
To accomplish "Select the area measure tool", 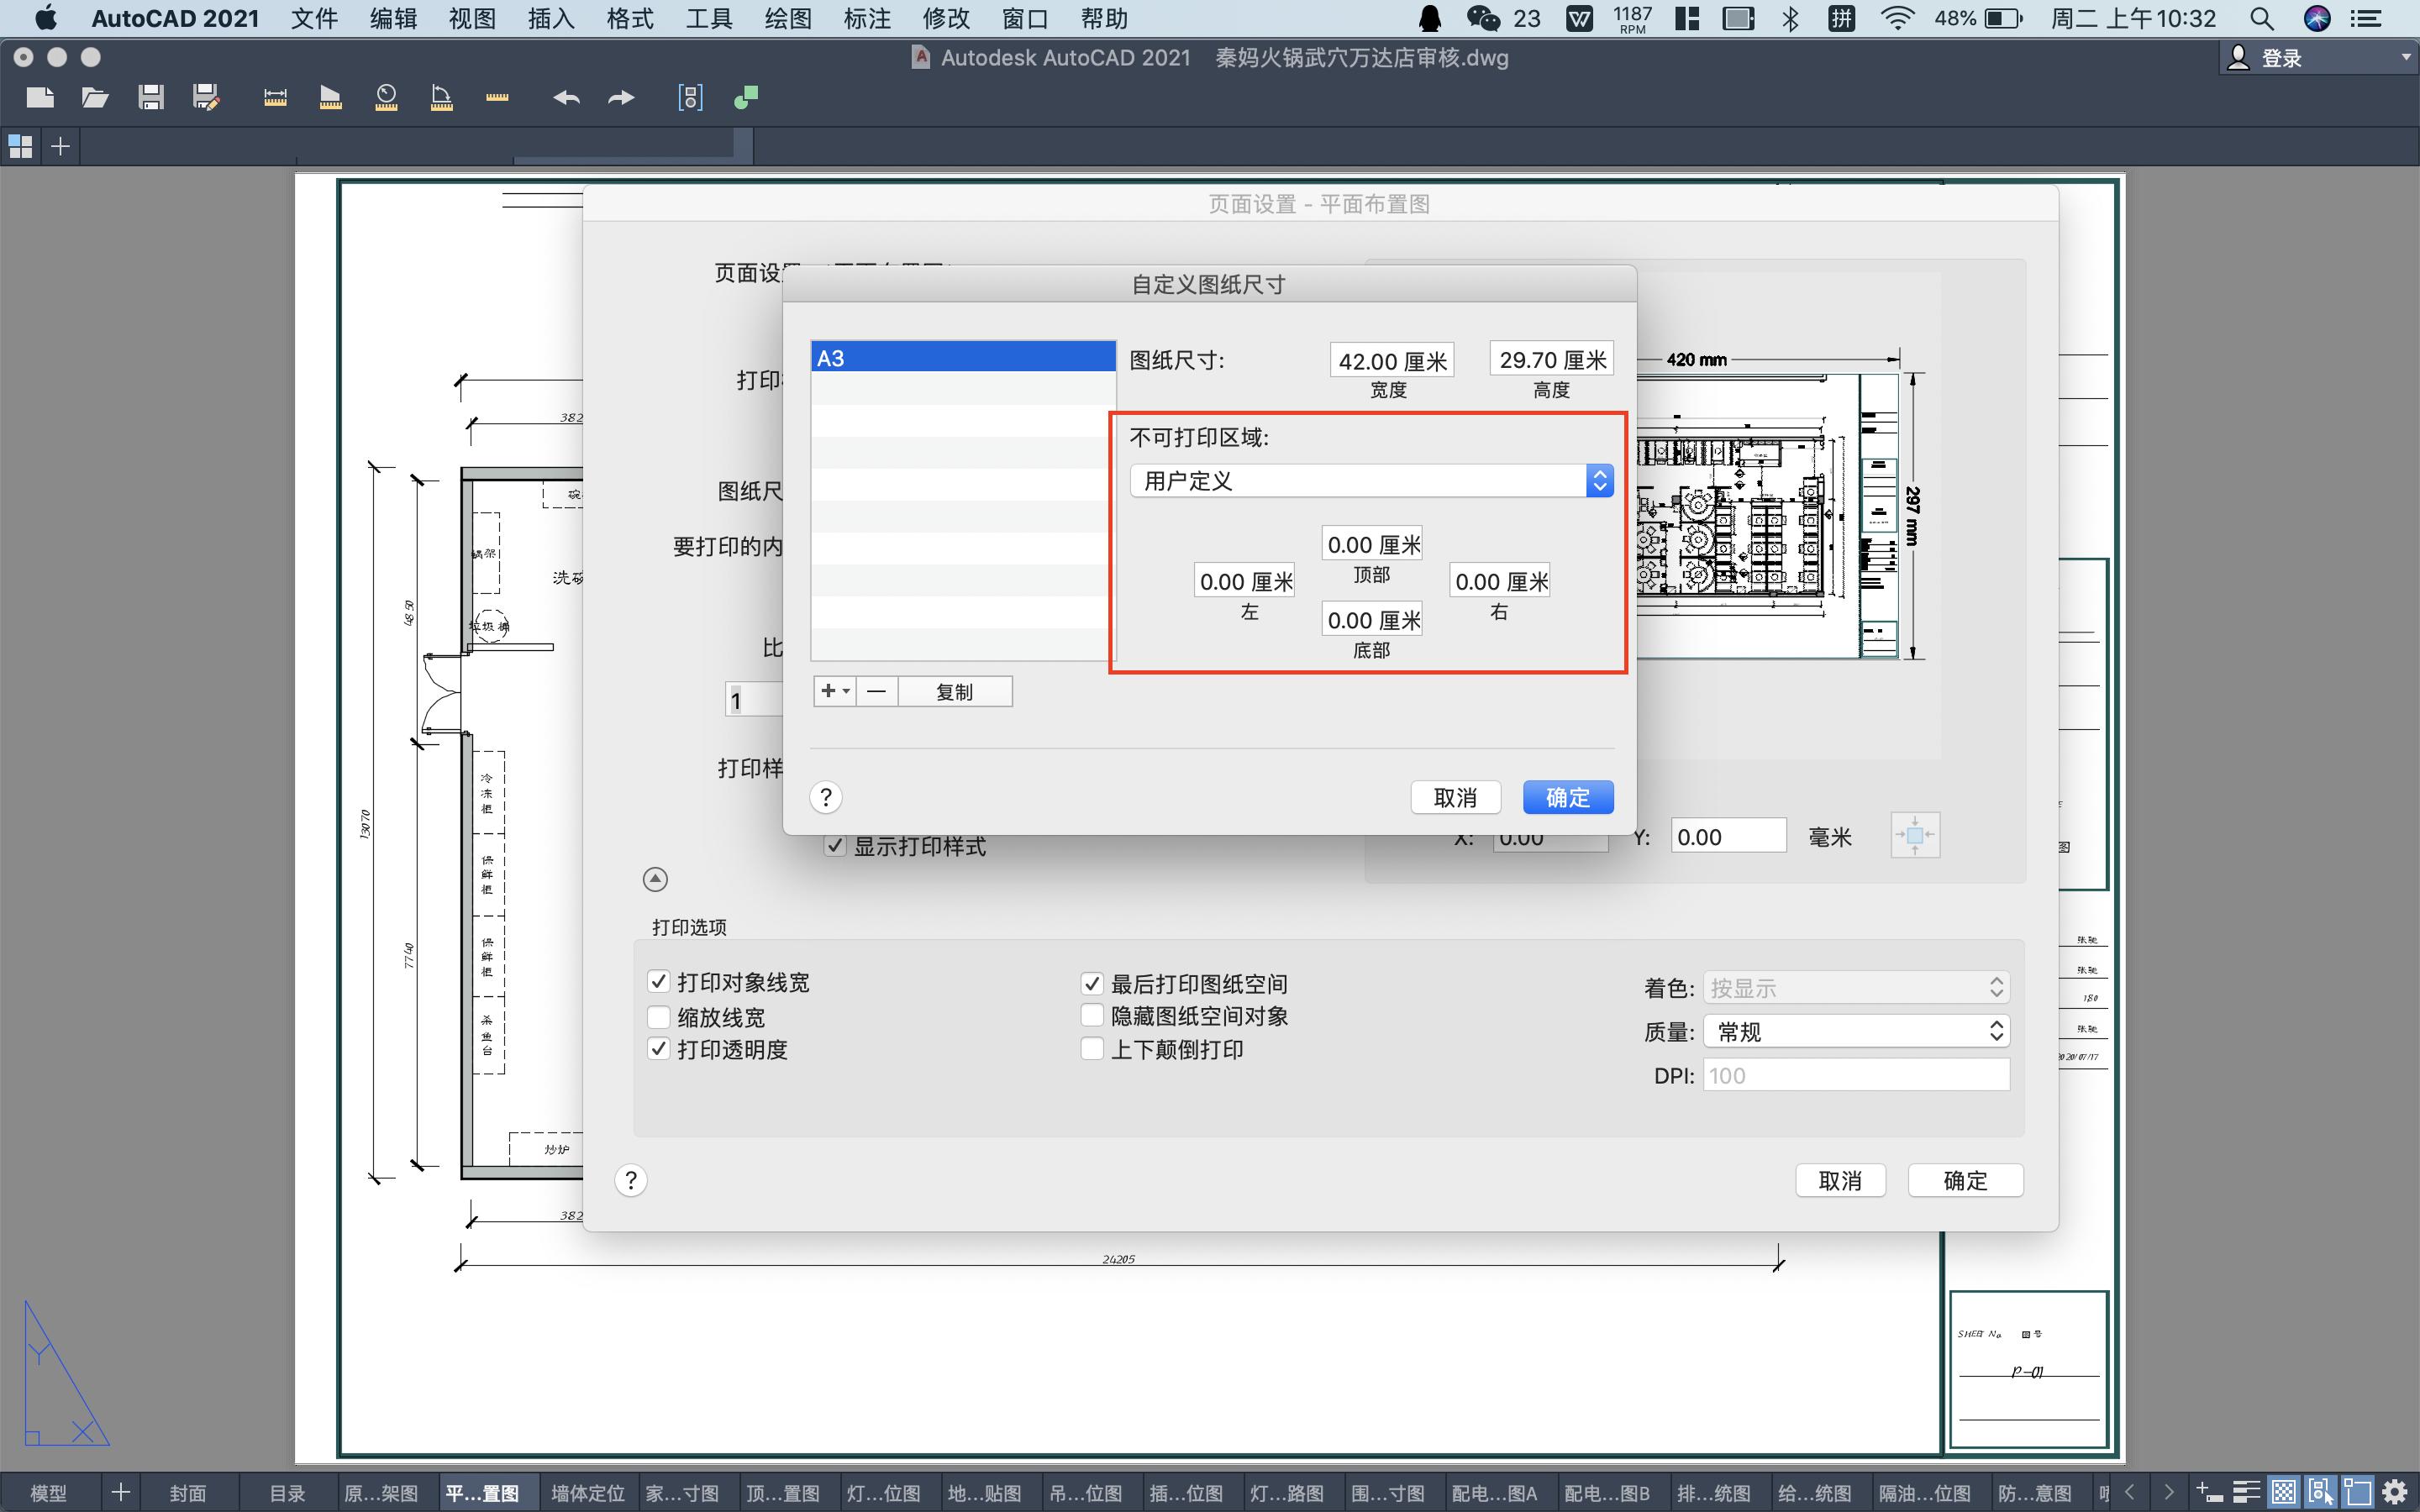I will pos(331,97).
